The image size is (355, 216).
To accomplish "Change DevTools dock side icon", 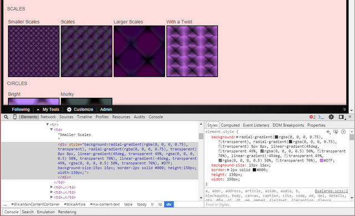I will point(342,117).
